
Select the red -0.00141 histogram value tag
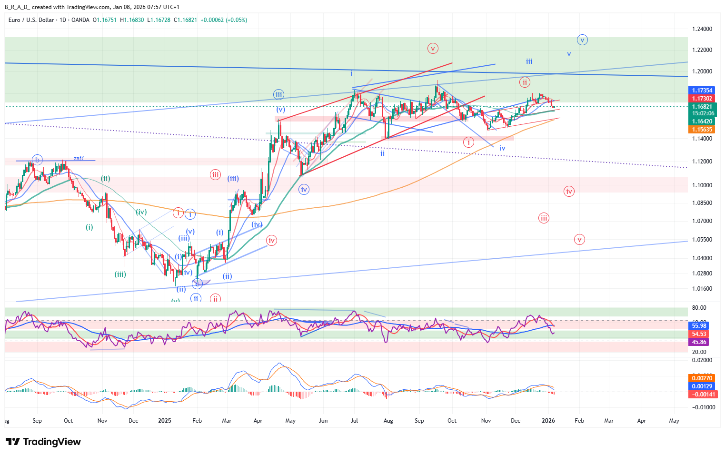point(702,395)
